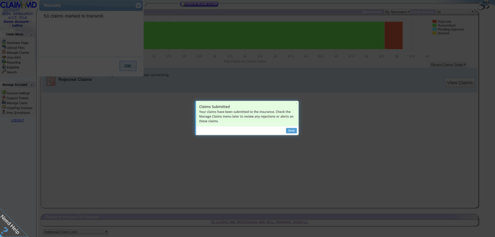The width and height of the screenshot is (495, 237).
Task: Click the Reporting icon in Claim Menu
Action: tap(3, 62)
